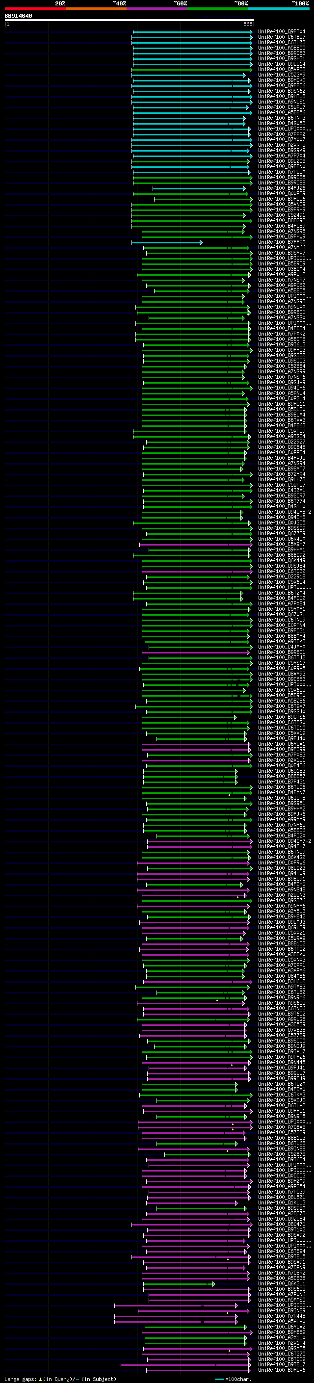Click the purple alignment bar for UniRef100_B9T8L7
This screenshot has width=314, height=1383.
[x=185, y=1364]
